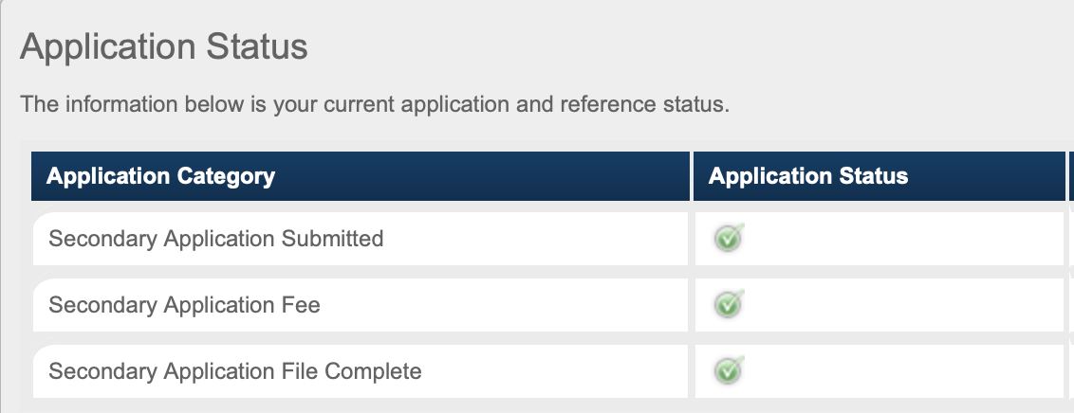Click the Application Category column header

pos(361,176)
